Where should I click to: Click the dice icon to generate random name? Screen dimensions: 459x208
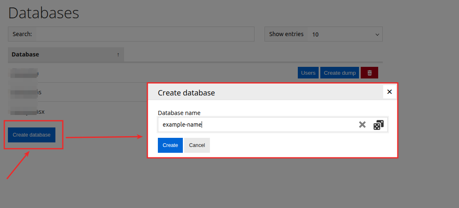point(378,125)
